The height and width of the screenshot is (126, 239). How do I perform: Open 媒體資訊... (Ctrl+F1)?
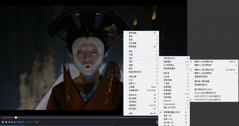click(x=141, y=105)
